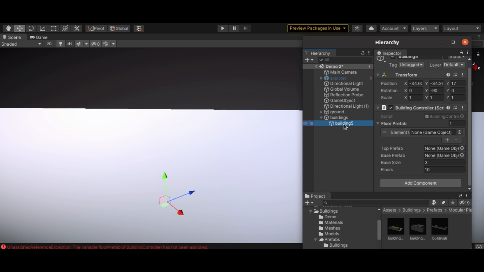484x272 pixels.
Task: Collapse buildings object
Action: pos(321,118)
